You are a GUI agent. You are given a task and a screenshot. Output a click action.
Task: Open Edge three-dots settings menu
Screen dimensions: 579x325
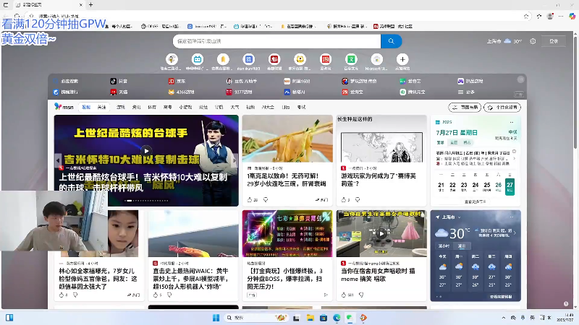click(561, 16)
